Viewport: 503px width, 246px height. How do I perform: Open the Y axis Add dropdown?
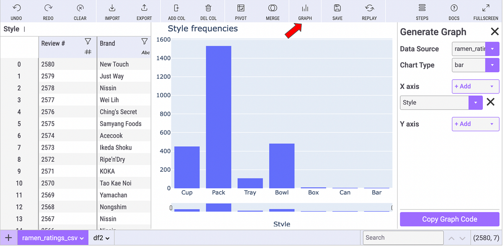pyautogui.click(x=475, y=124)
